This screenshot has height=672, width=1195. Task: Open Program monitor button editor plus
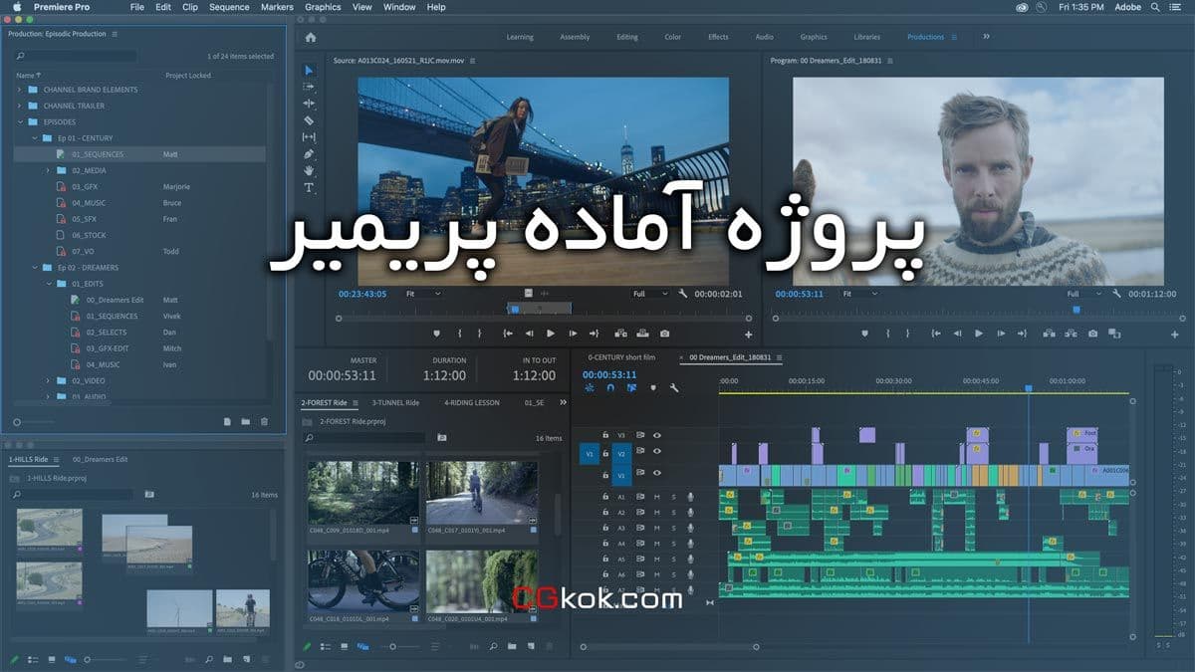[x=1177, y=335]
